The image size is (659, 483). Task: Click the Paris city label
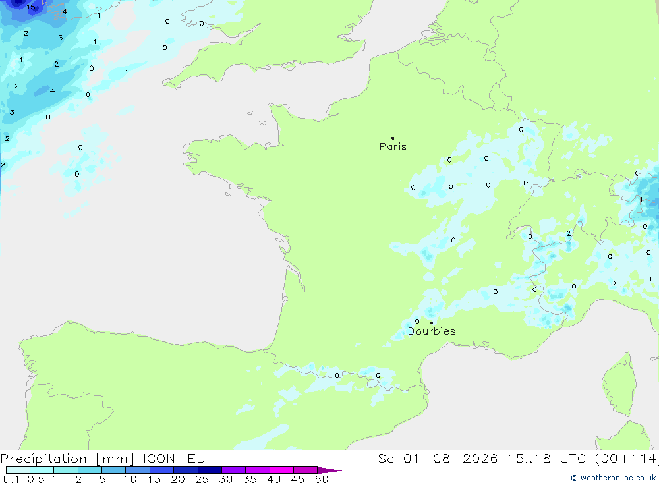coord(393,146)
